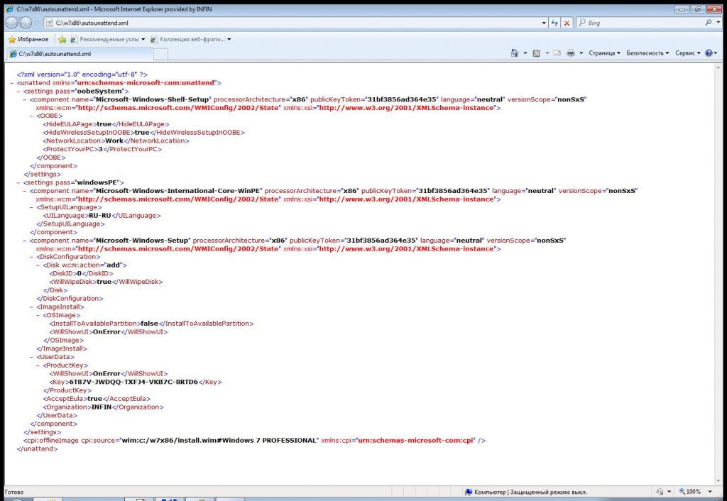The width and height of the screenshot is (727, 501).
Task: Collapse the Microsoft-Windows-Setup component node
Action: (25, 241)
